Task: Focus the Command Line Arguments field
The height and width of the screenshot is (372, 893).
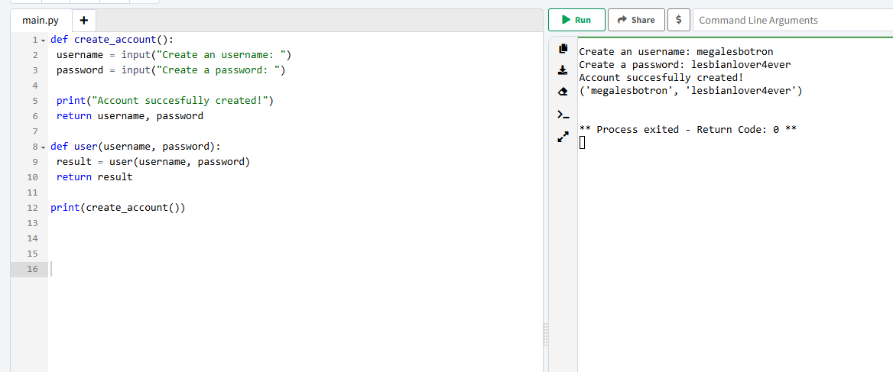Action: pos(793,20)
